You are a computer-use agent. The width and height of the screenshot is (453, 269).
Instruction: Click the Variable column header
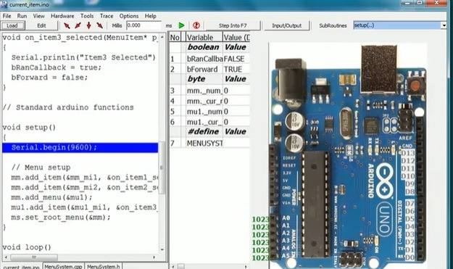204,37
